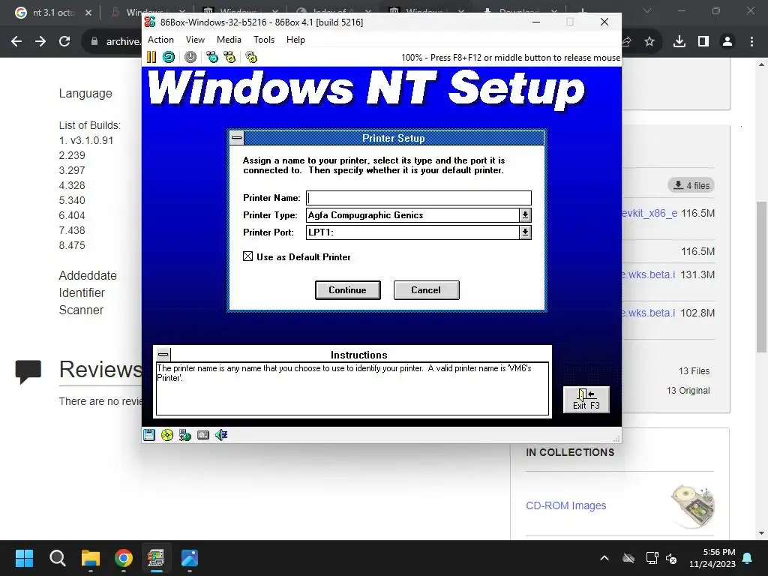
Task: Pause the 86Box emulation
Action: tap(151, 57)
